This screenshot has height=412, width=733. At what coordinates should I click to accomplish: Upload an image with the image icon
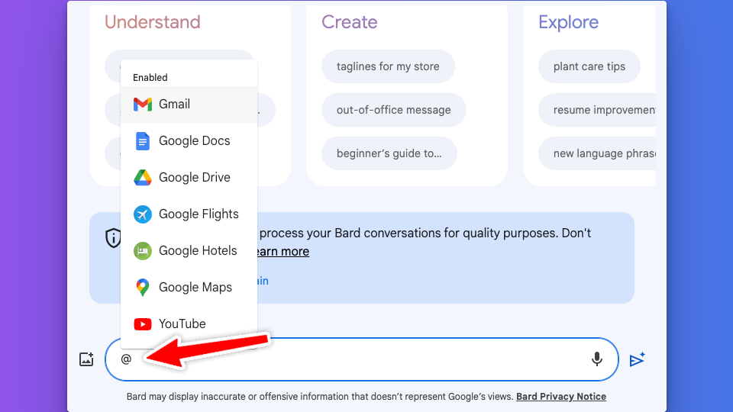86,359
